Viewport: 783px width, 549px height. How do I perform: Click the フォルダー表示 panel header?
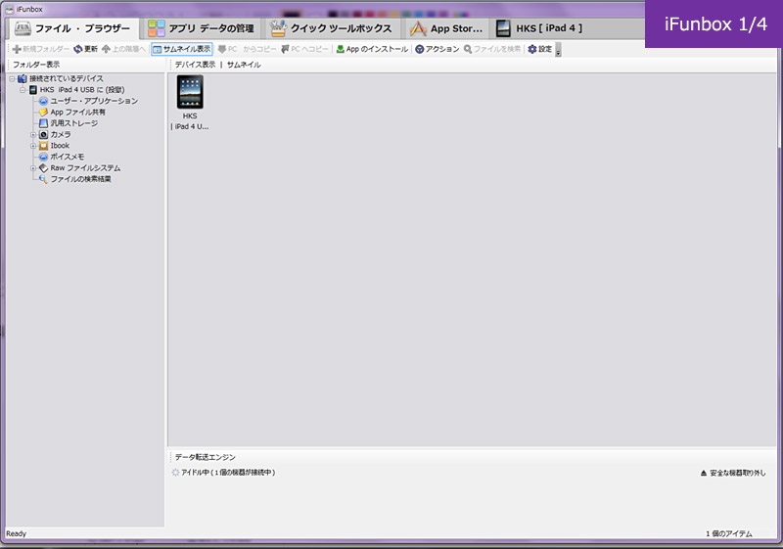pos(36,65)
